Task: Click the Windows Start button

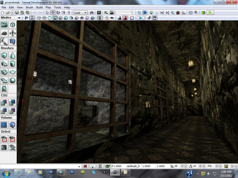Action: pyautogui.click(x=6, y=173)
